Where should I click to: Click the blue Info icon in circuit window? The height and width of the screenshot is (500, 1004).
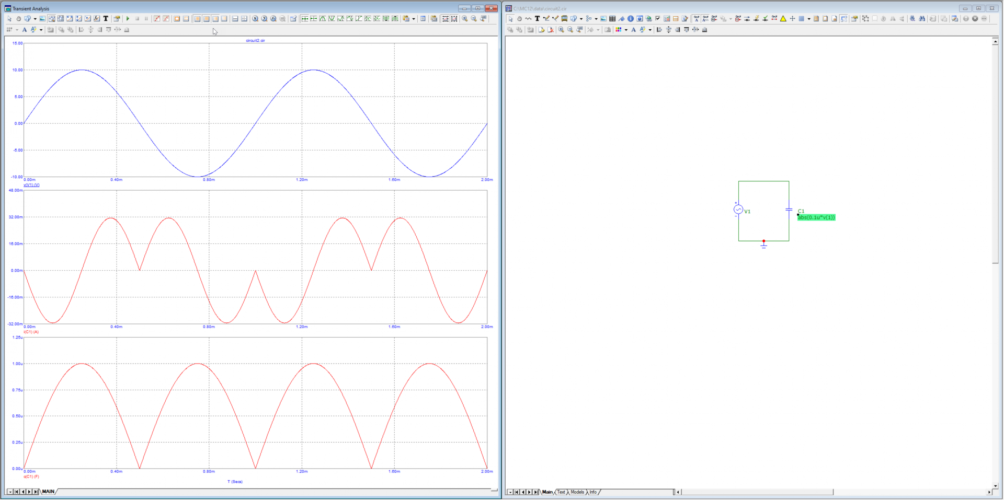tap(631, 19)
